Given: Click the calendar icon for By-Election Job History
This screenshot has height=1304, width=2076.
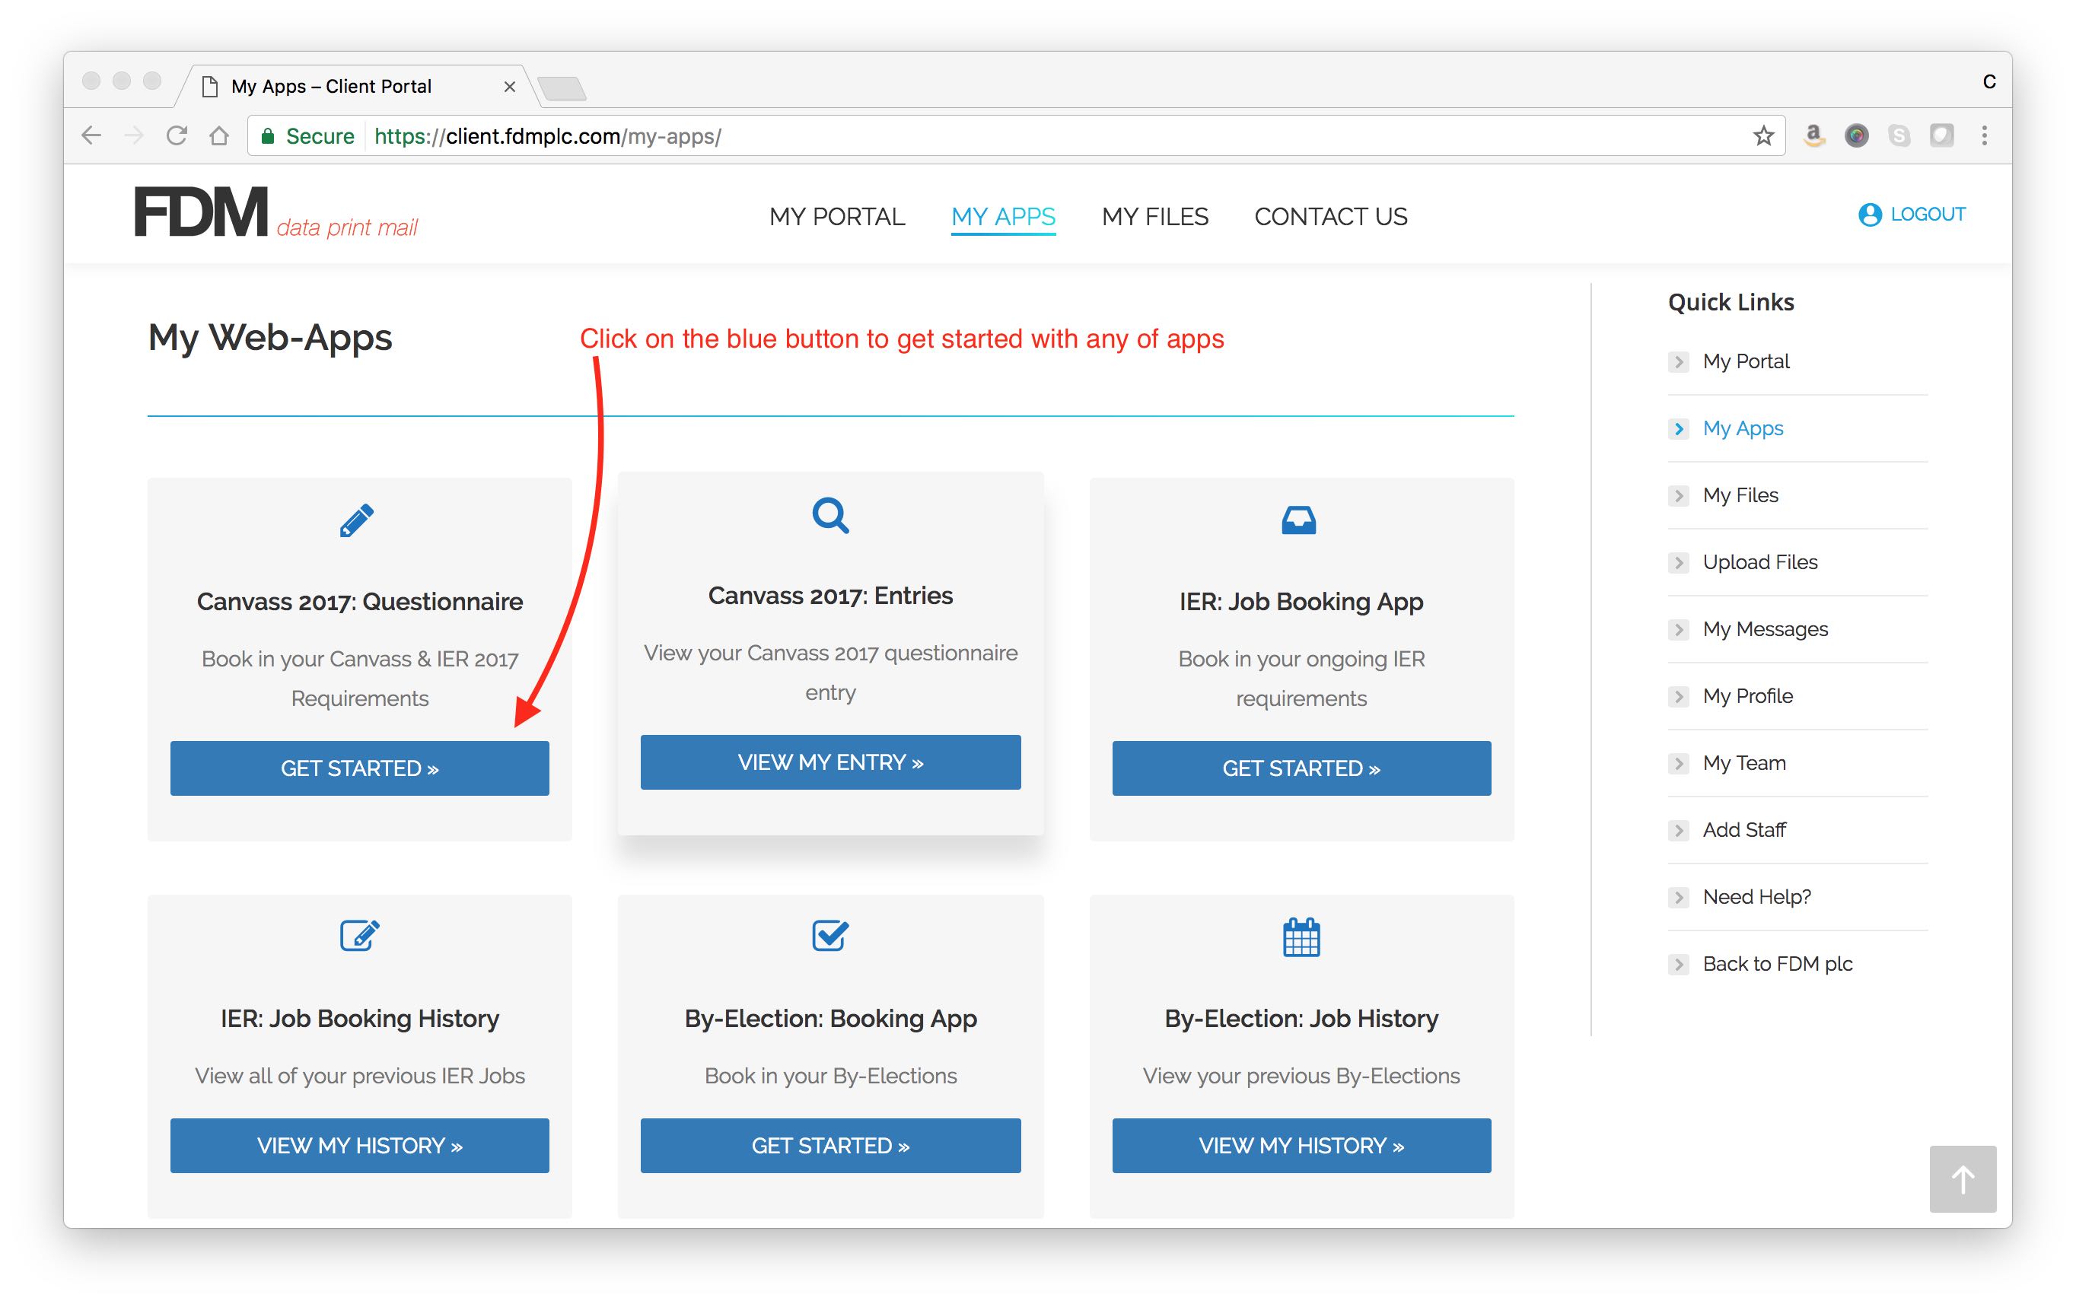Looking at the screenshot, I should coord(1301,937).
